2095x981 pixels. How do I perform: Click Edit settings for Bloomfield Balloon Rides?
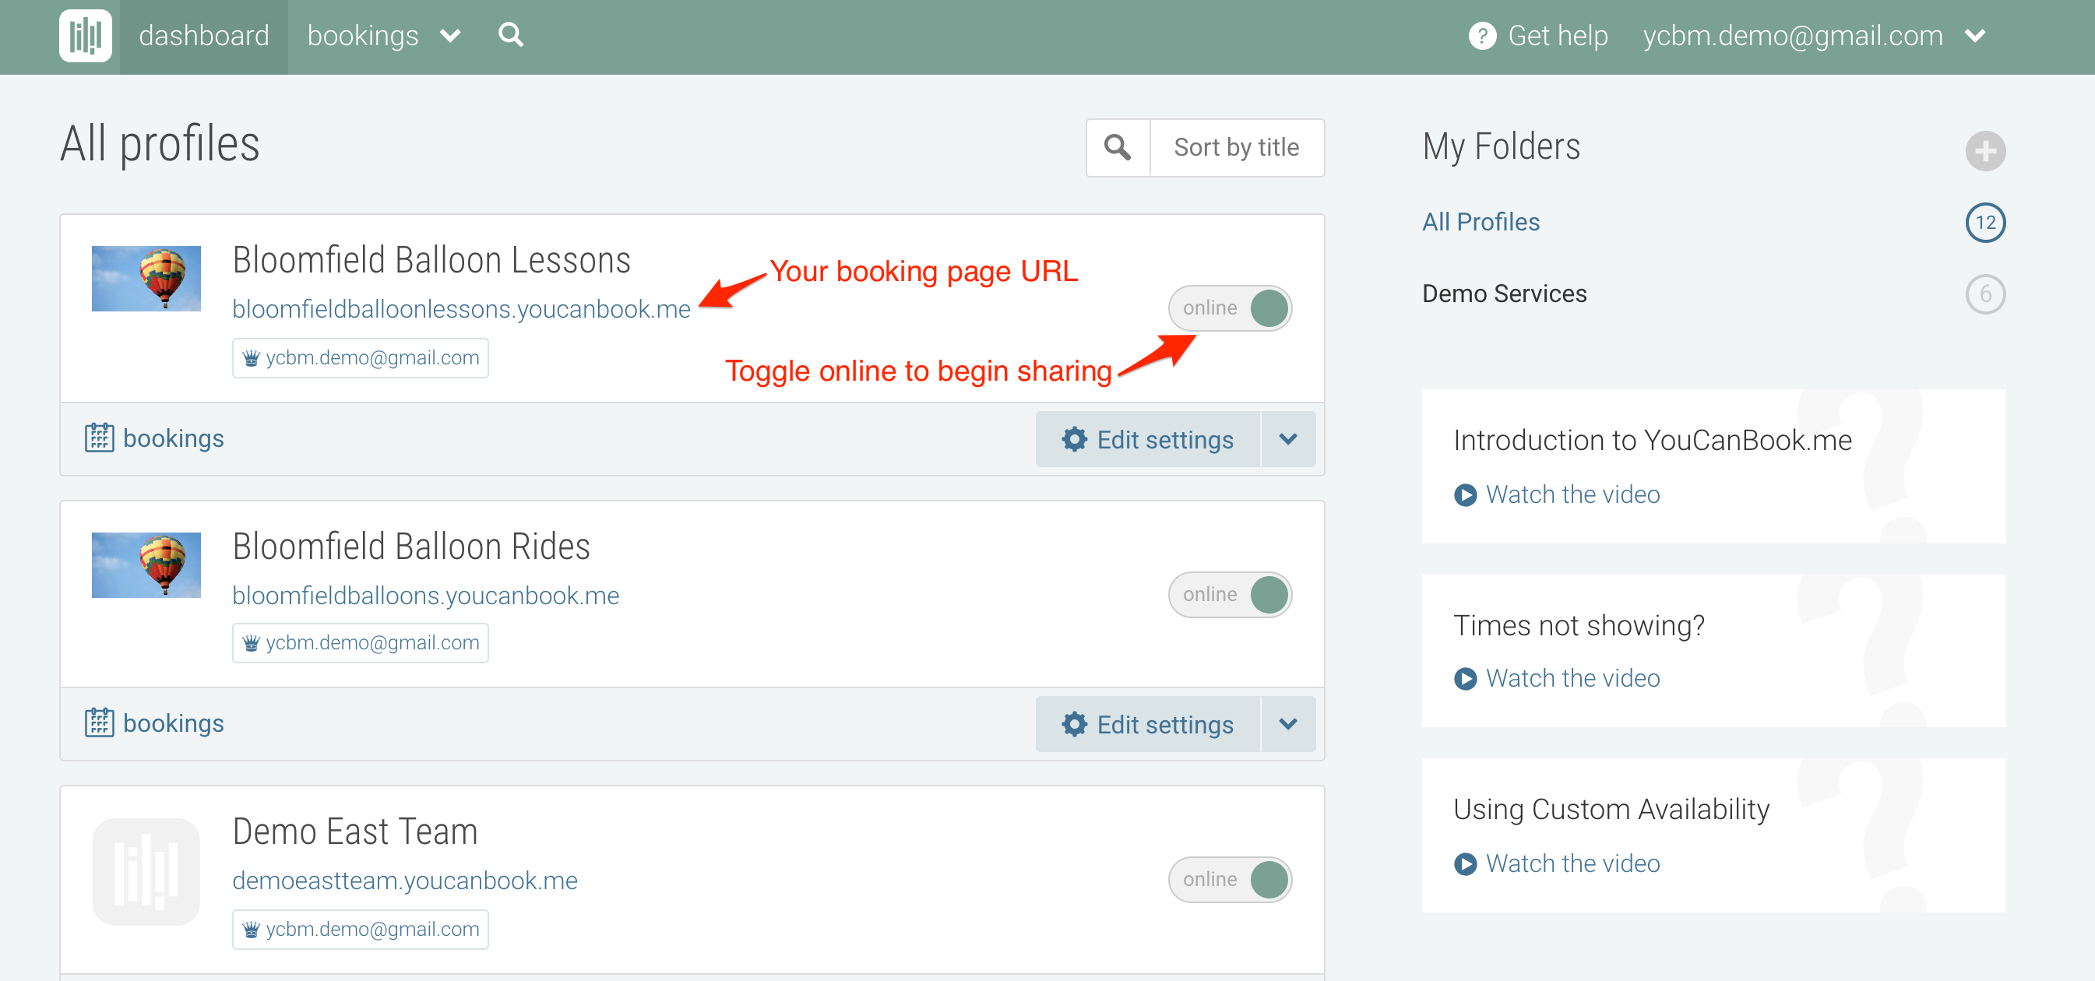click(1147, 724)
